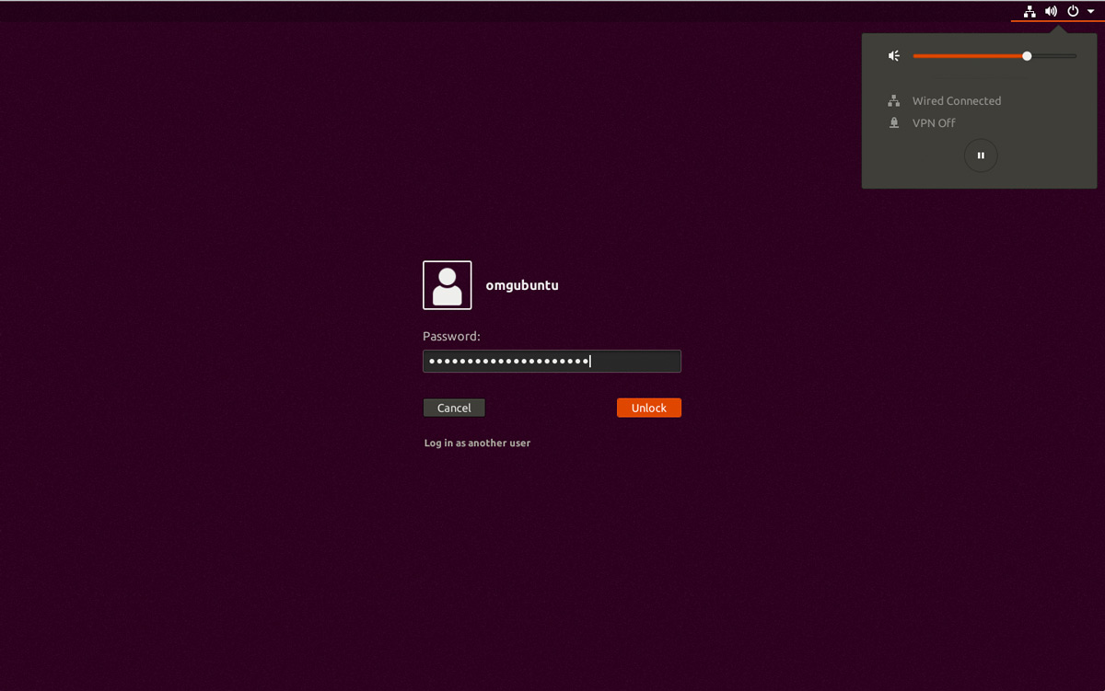Click the omgubuntu user avatar icon
Image resolution: width=1105 pixels, height=691 pixels.
point(448,285)
